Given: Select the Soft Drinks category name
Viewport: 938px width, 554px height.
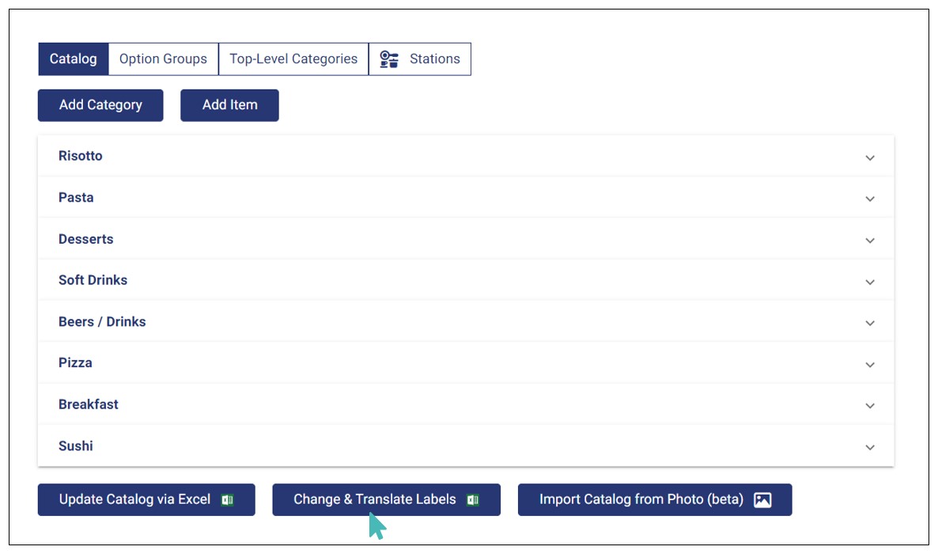Looking at the screenshot, I should [x=93, y=279].
